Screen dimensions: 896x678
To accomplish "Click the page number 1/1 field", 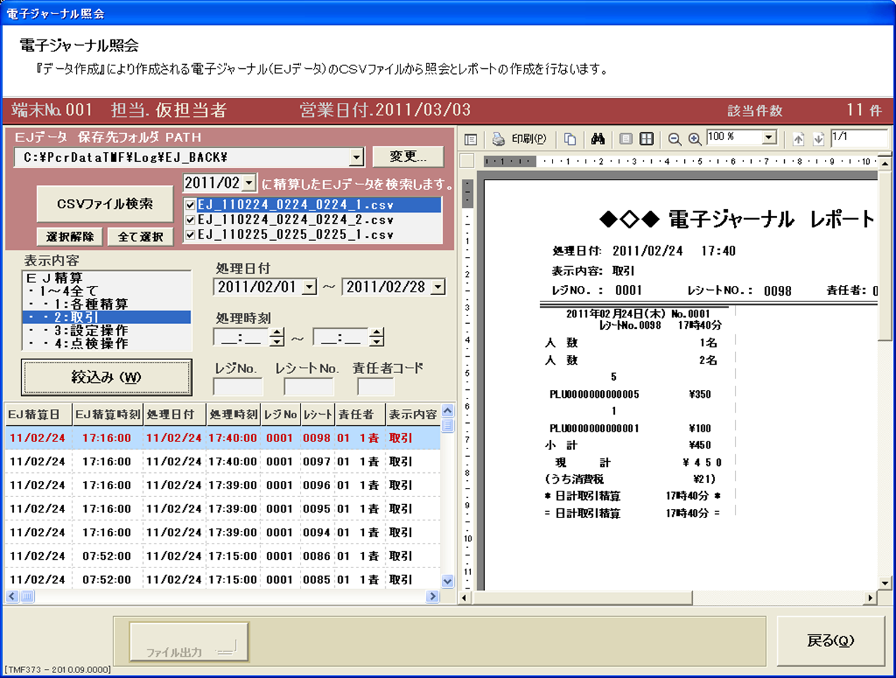I will click(858, 138).
